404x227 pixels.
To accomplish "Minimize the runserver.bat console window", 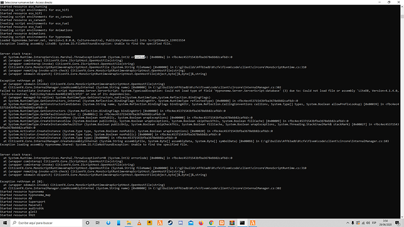I will coord(379,2).
